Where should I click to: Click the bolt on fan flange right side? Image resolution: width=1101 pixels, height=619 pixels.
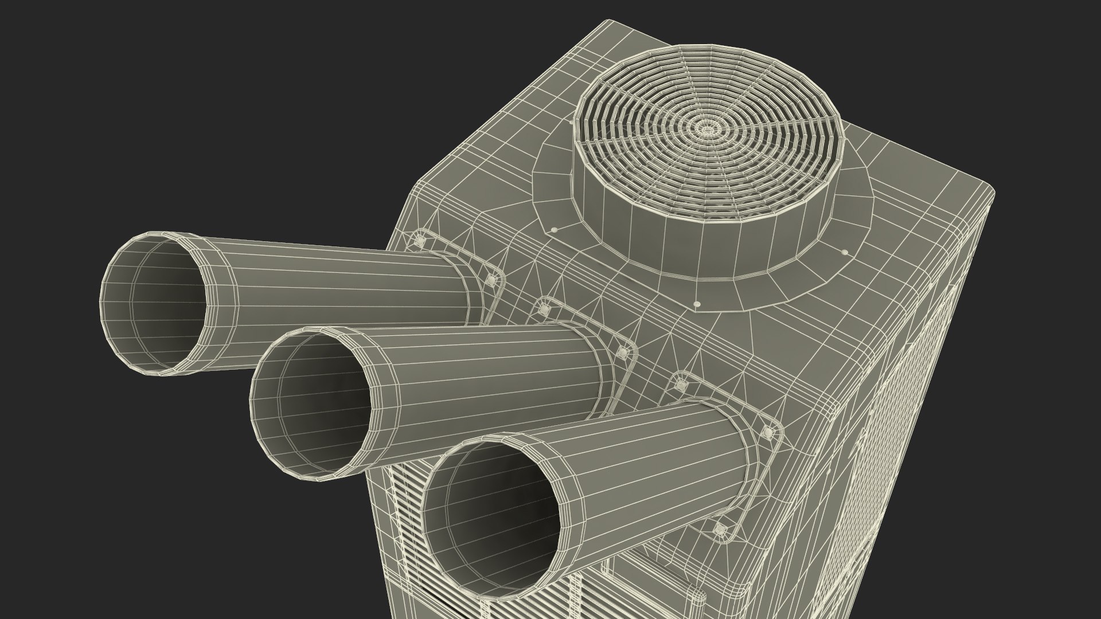[x=845, y=252]
